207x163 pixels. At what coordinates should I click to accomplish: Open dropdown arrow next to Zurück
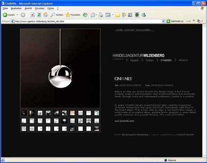(x=17, y=15)
